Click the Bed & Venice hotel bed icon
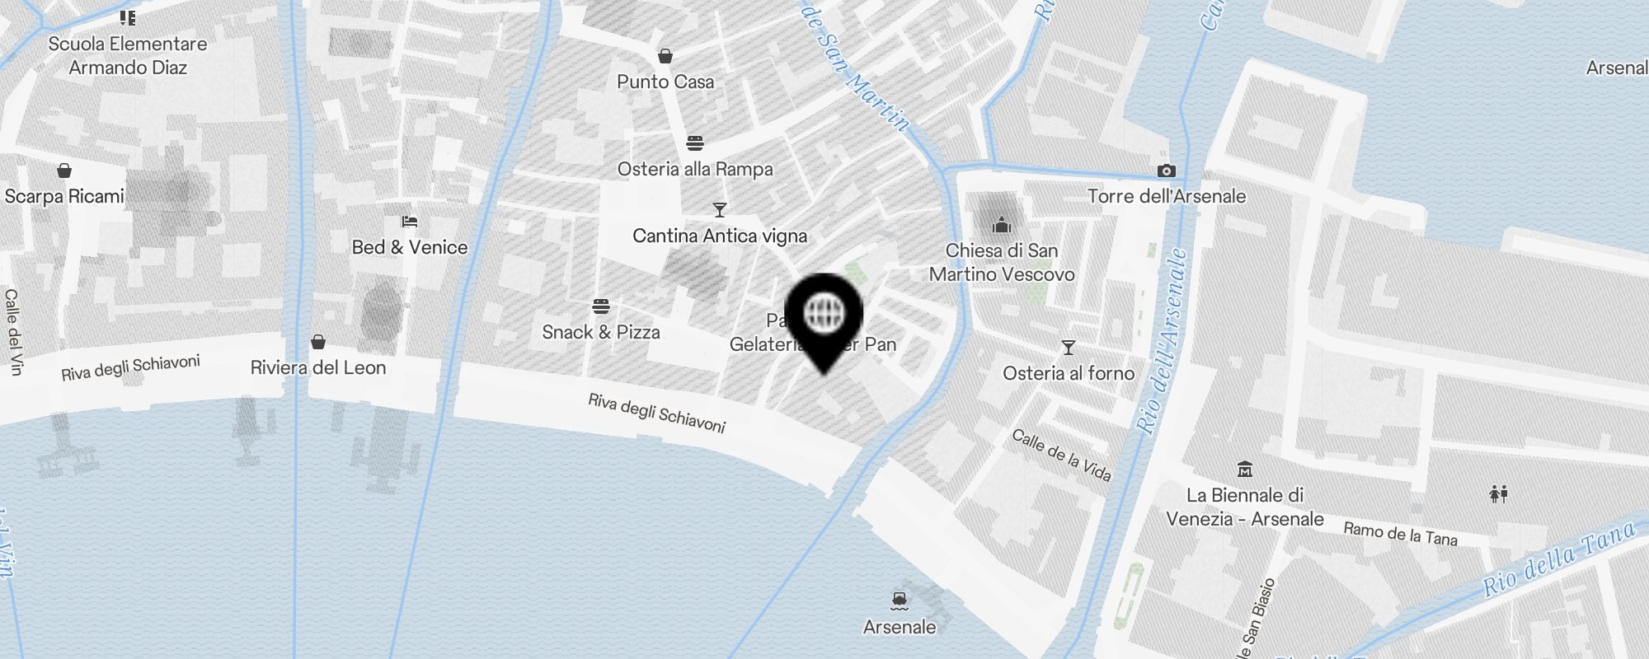This screenshot has width=1649, height=659. tap(410, 222)
